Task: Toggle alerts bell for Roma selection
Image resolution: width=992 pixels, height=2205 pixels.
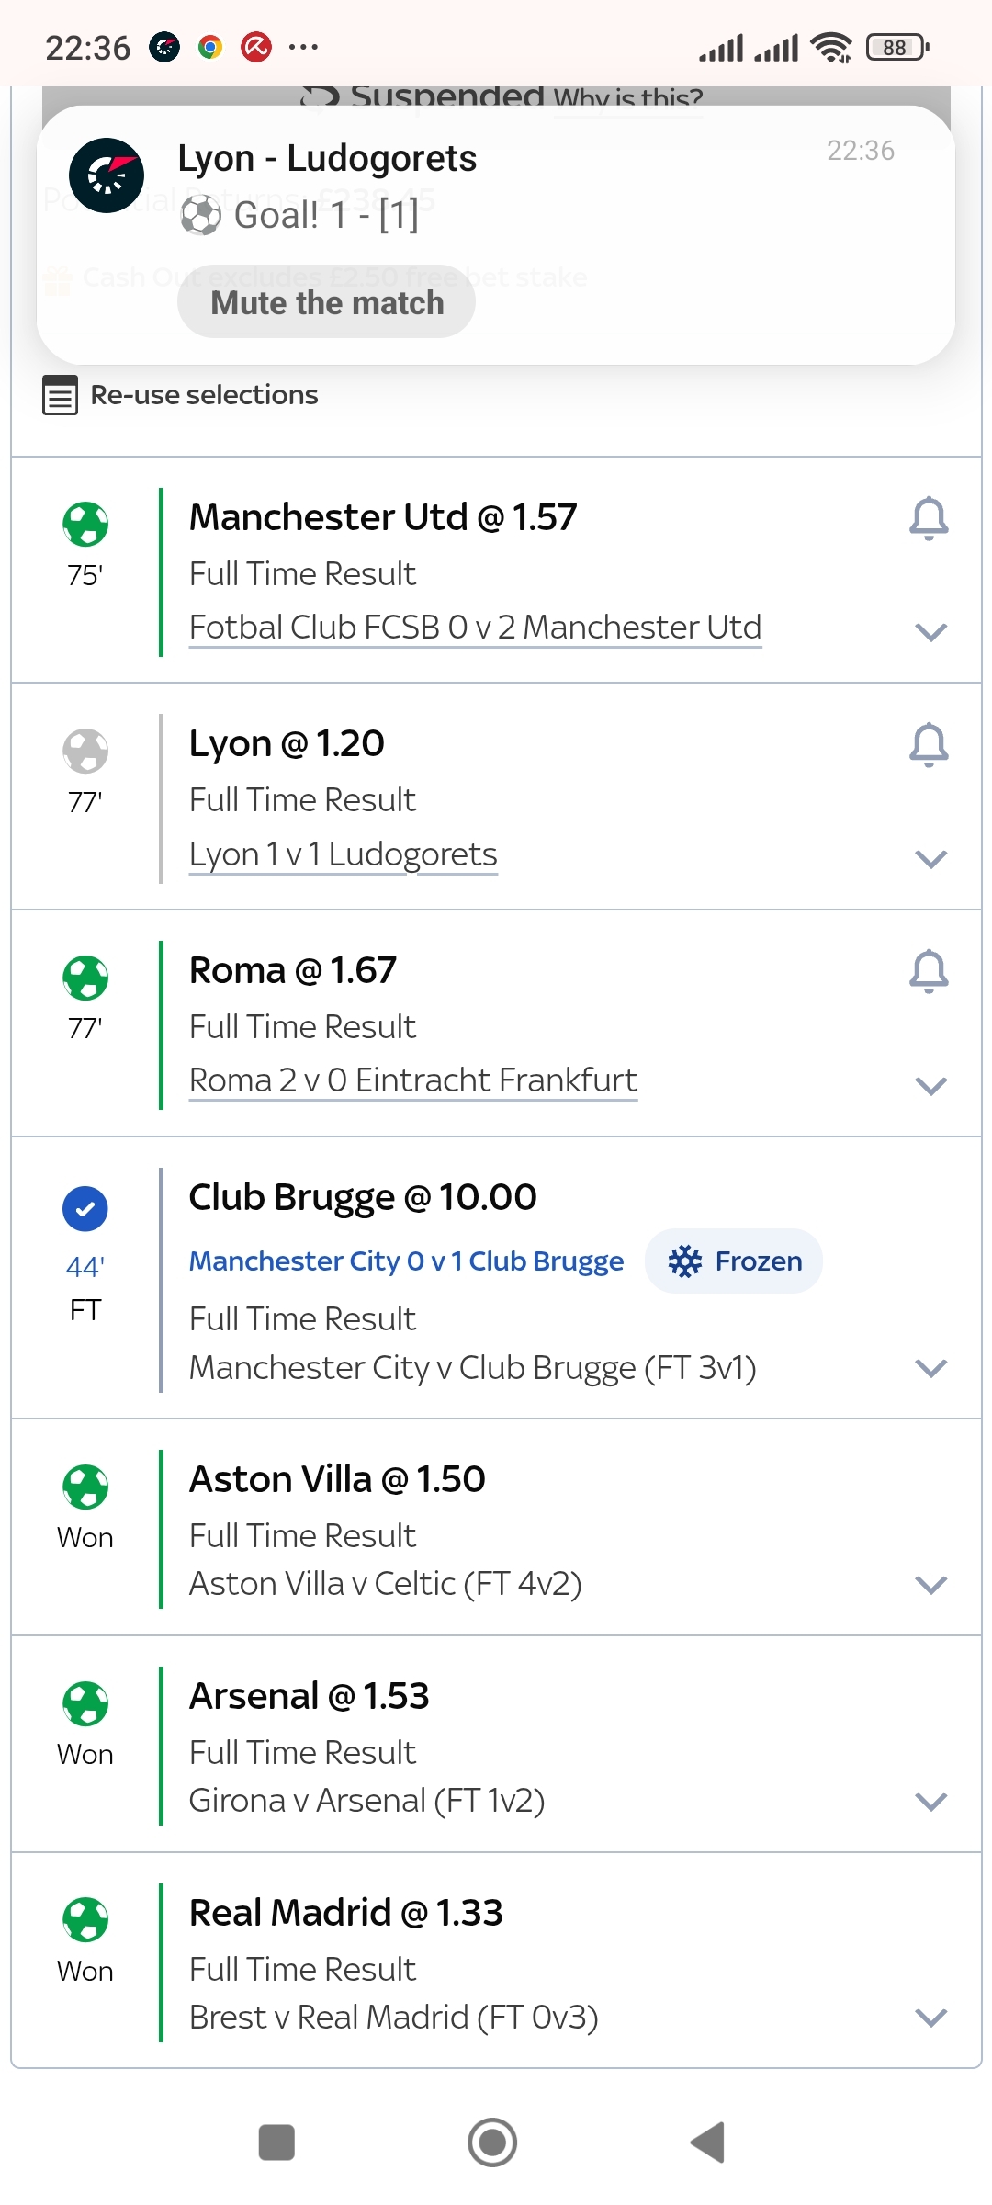Action: pyautogui.click(x=929, y=971)
